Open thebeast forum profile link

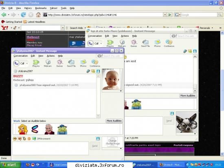pyautogui.click(x=33, y=37)
